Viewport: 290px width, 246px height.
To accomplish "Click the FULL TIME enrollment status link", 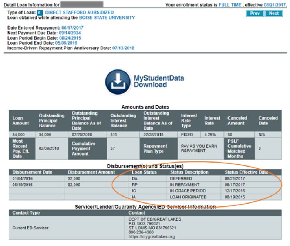I will (230, 5).
